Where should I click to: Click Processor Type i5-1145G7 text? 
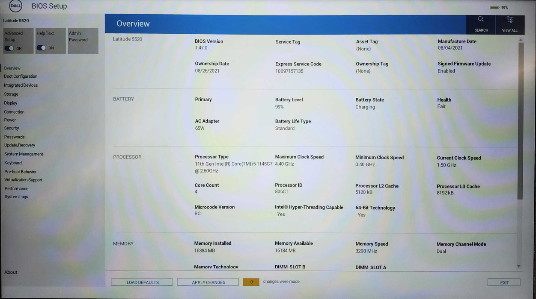point(234,167)
